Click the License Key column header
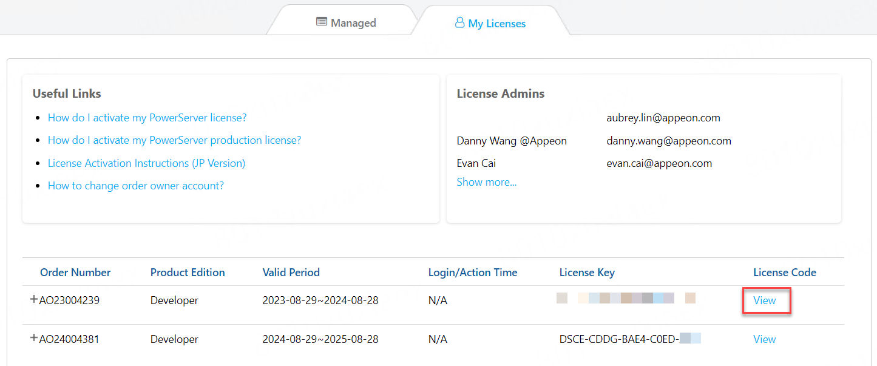This screenshot has height=366, width=877. click(587, 273)
